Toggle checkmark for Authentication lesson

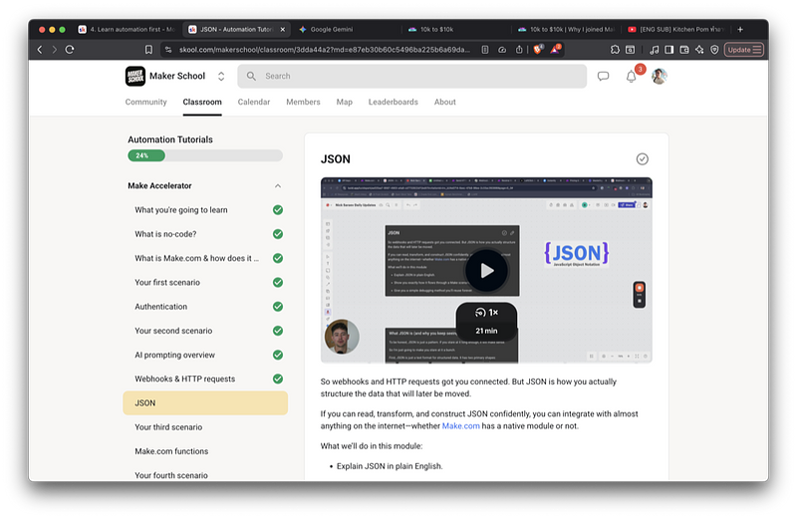pos(278,307)
